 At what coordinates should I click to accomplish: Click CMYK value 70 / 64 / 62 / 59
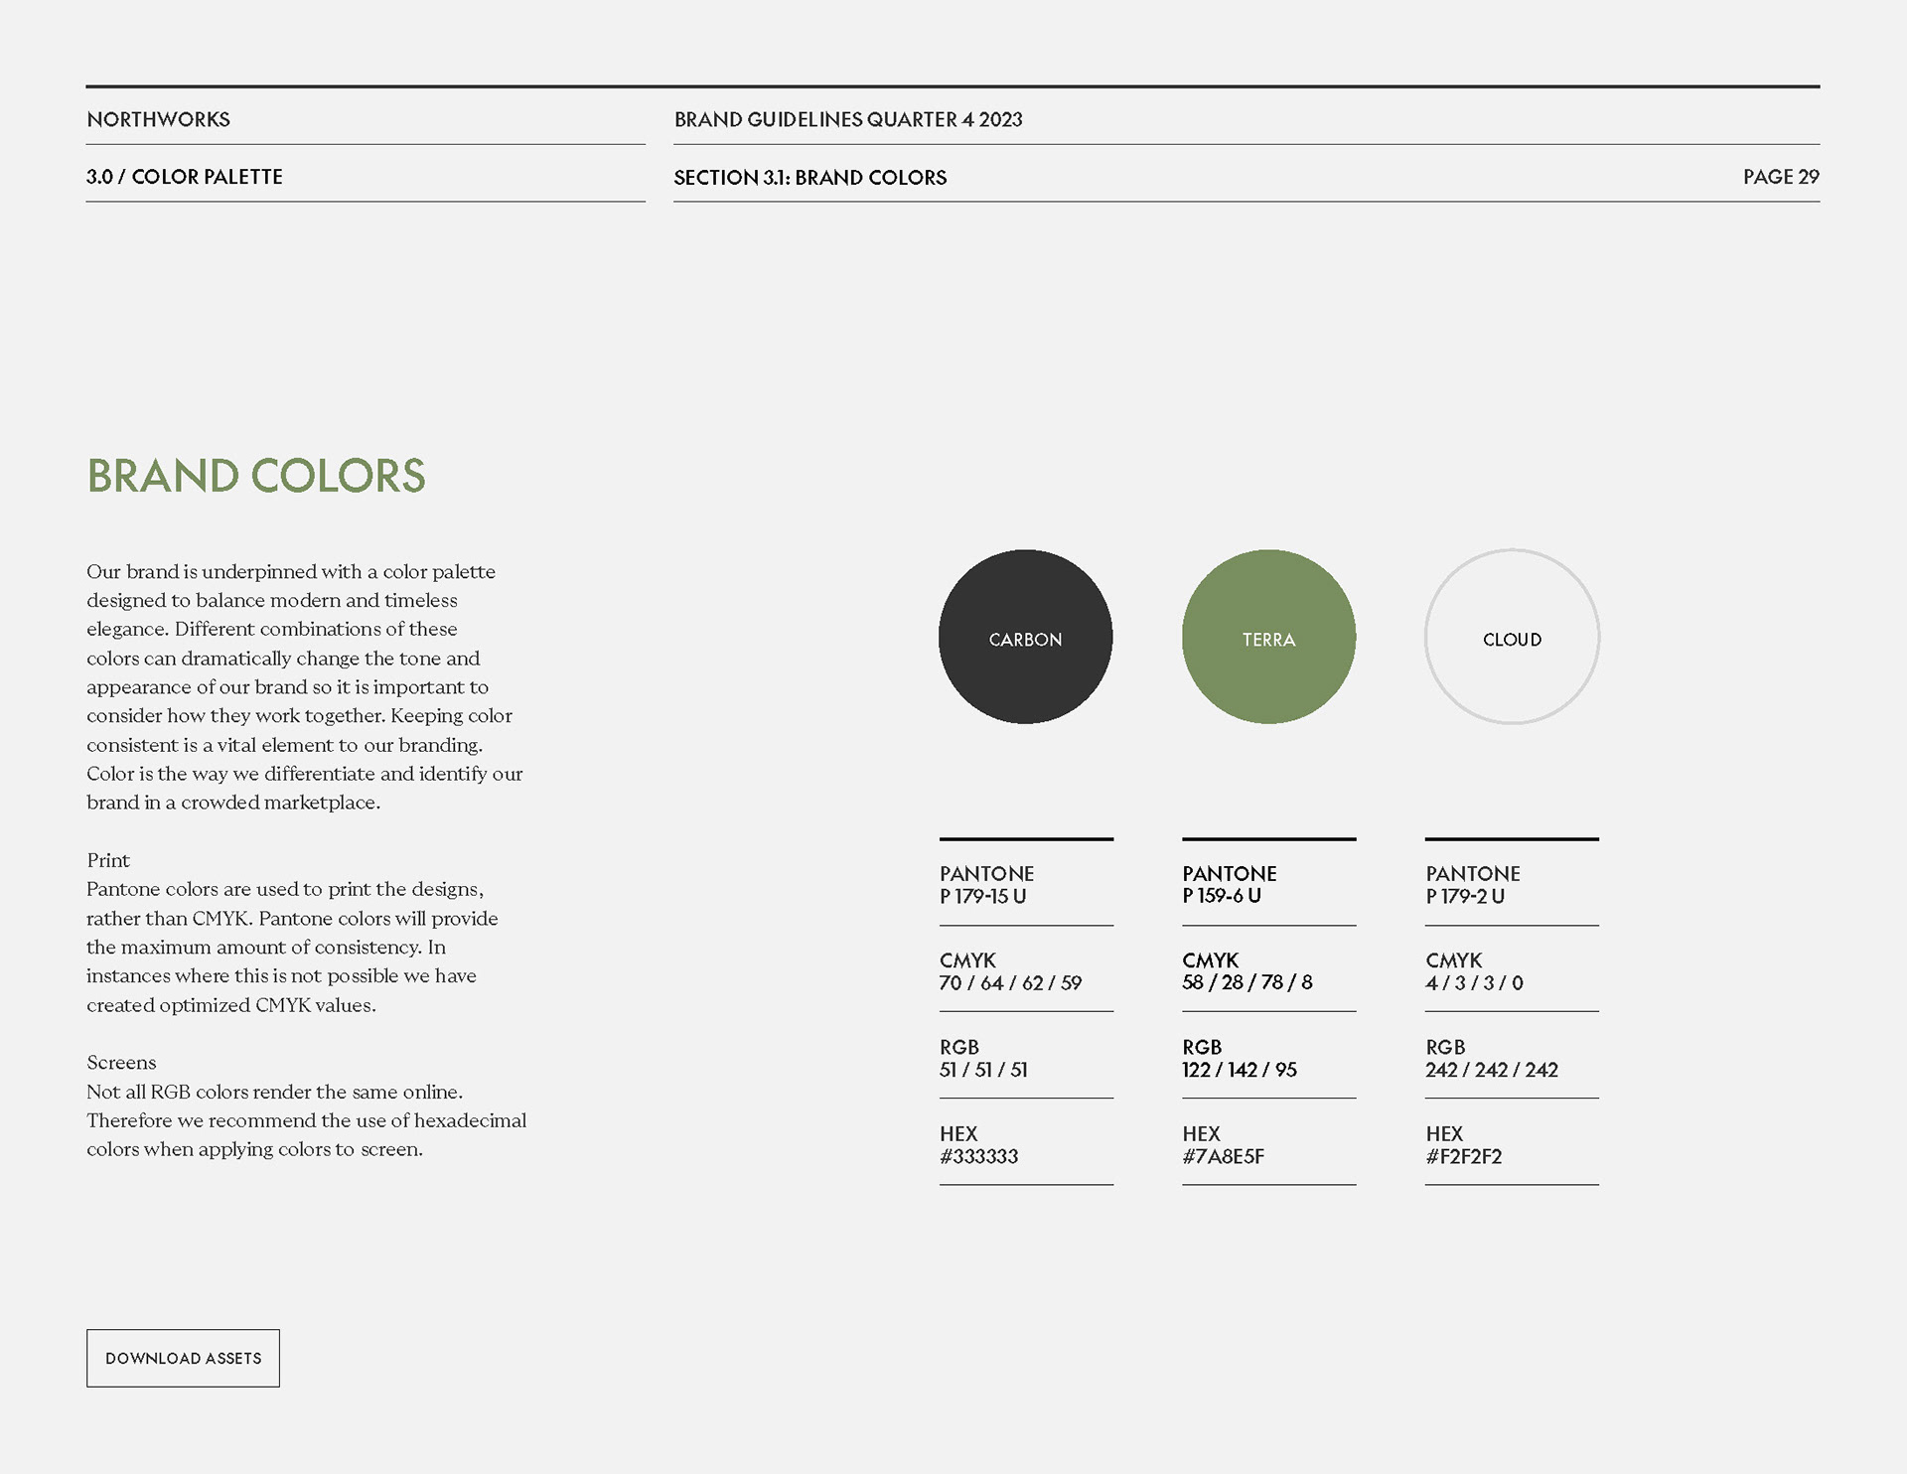click(x=1010, y=982)
